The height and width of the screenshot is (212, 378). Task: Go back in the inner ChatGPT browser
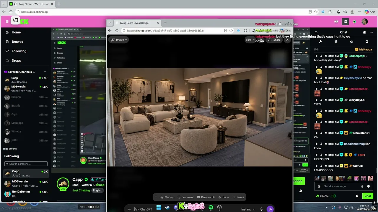pos(110,31)
